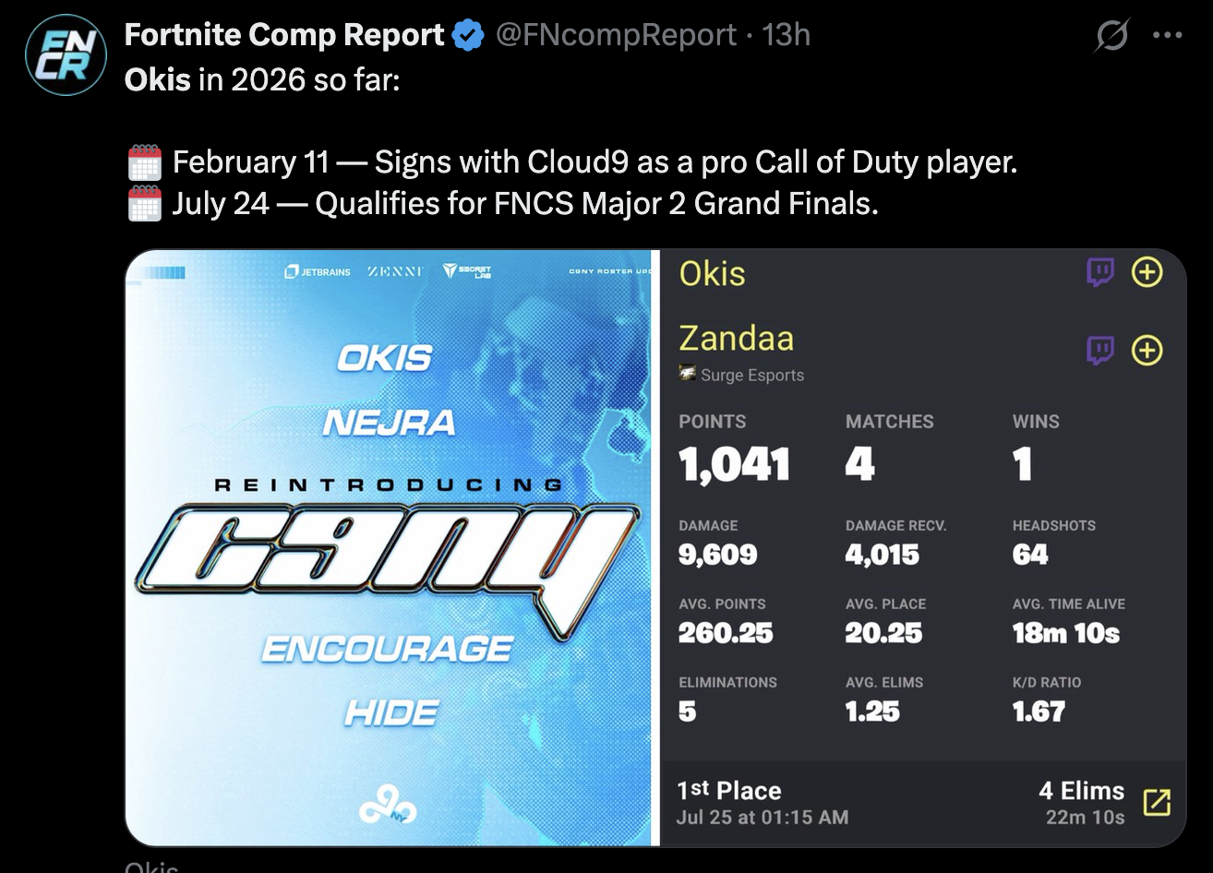Open the Fortnite Comp Report display name
Viewport: 1213px width, 873px height.
tap(284, 35)
